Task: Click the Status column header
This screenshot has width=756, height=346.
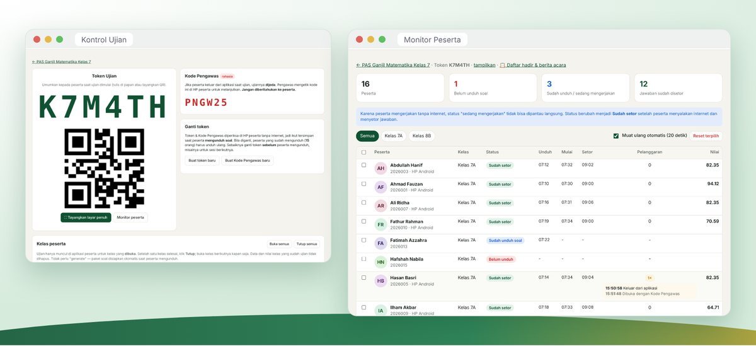Action: (492, 152)
